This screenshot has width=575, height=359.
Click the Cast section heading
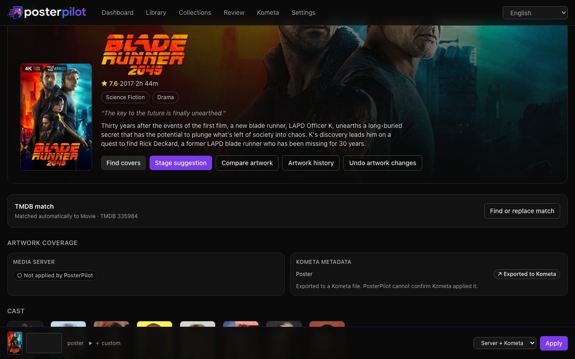pyautogui.click(x=16, y=311)
